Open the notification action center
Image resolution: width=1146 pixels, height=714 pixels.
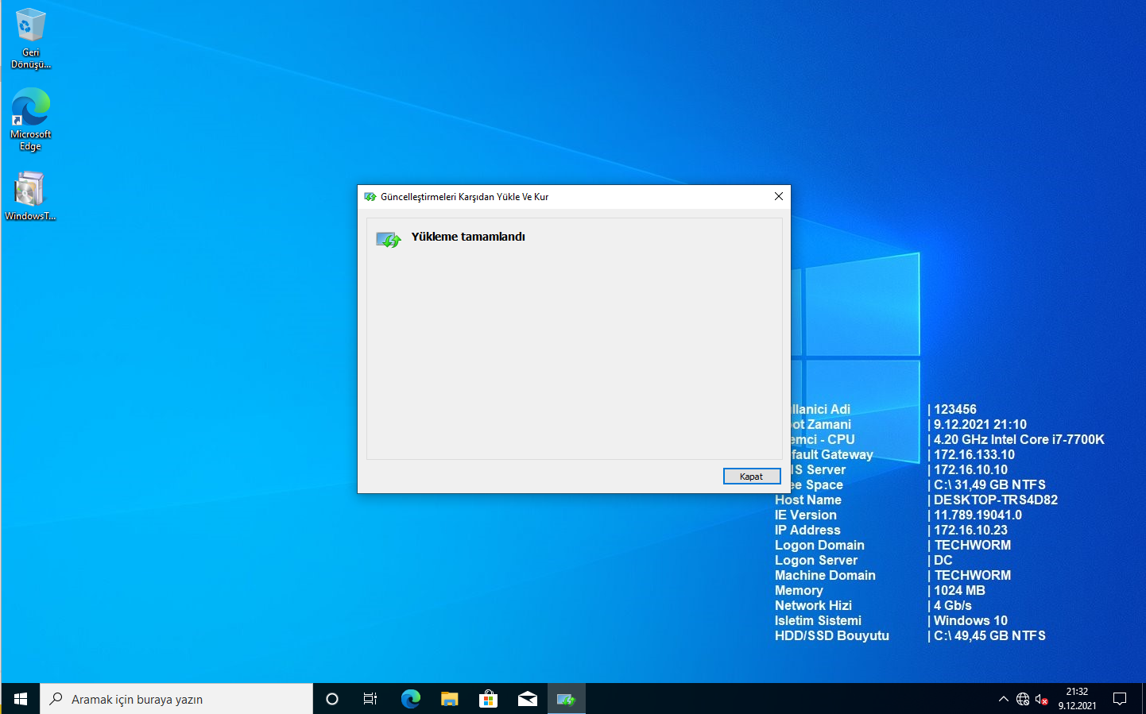tap(1120, 699)
